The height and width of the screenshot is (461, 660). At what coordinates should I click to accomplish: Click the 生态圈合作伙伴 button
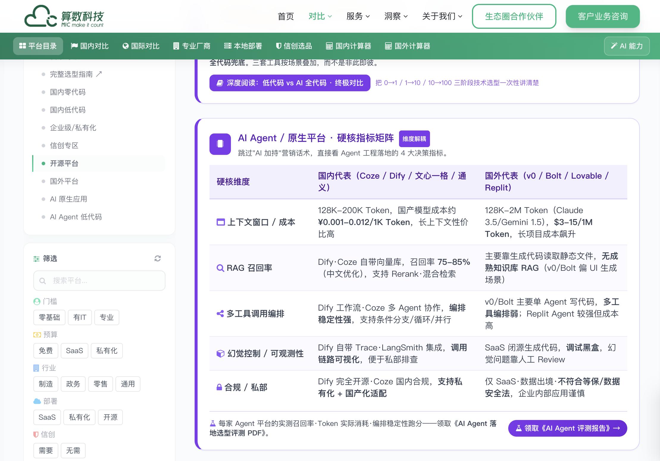(514, 16)
